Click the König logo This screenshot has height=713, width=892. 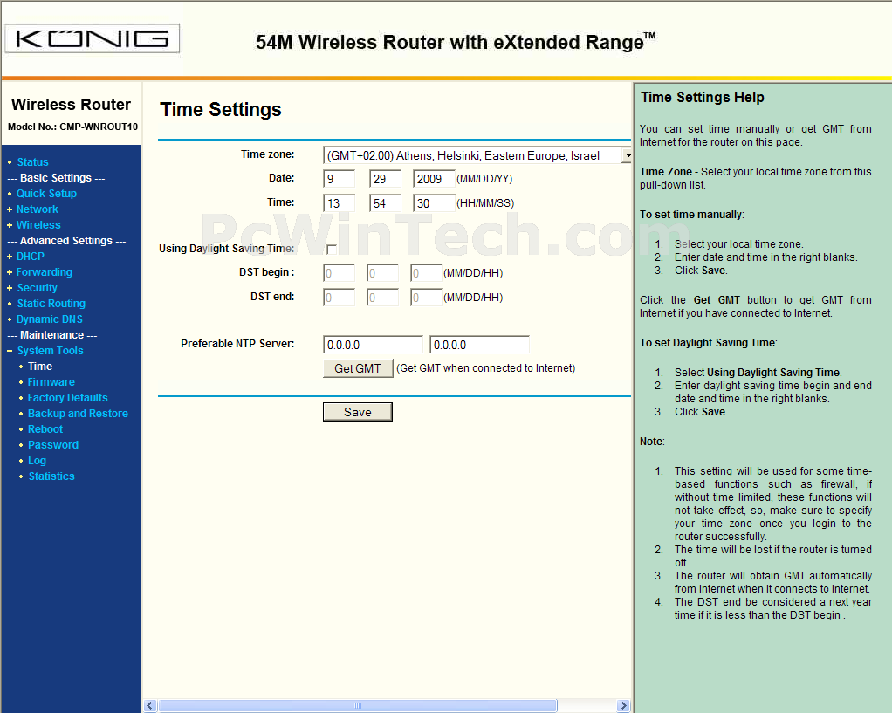click(93, 38)
